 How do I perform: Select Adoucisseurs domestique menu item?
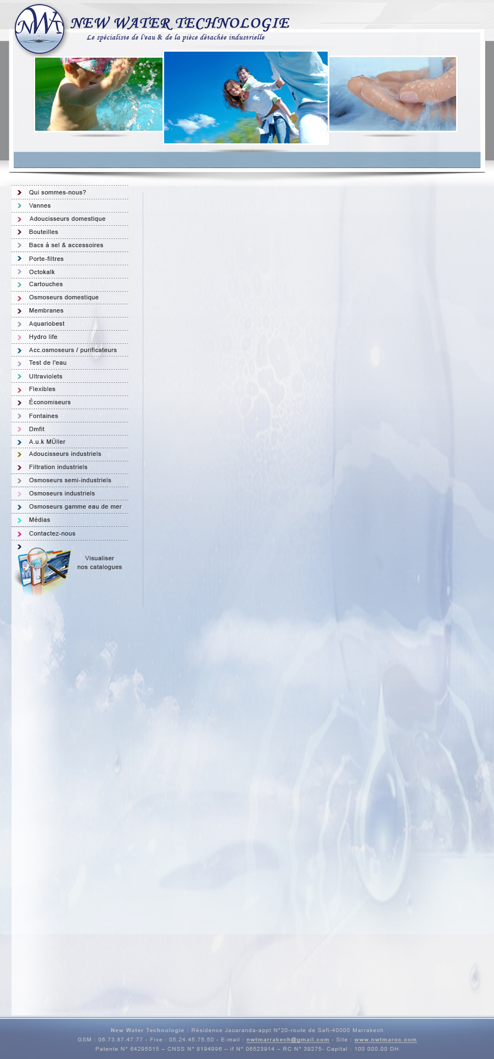point(68,219)
